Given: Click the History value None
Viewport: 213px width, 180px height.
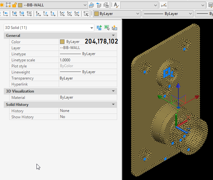Looking at the screenshot, I should click(88, 111).
